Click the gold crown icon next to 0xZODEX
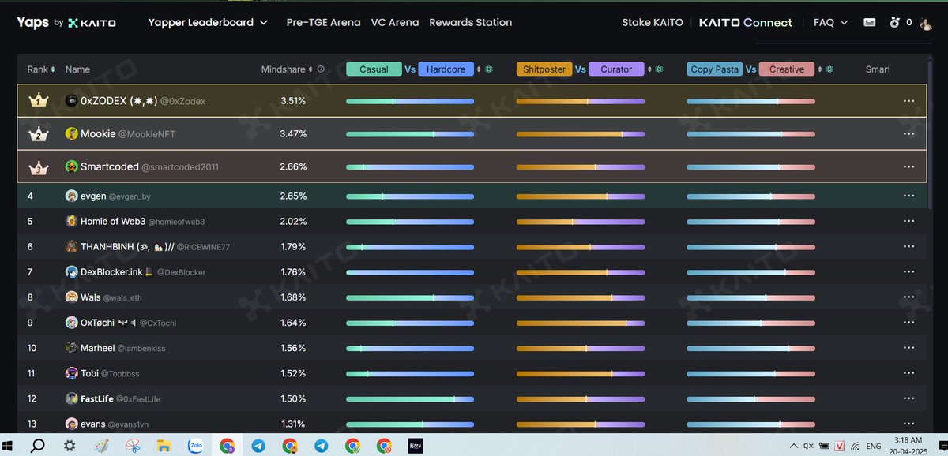The width and height of the screenshot is (948, 456). (x=39, y=100)
